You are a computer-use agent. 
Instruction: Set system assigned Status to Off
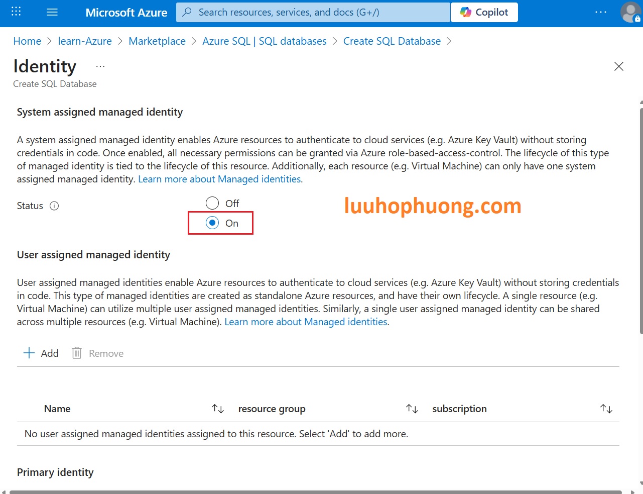point(212,203)
